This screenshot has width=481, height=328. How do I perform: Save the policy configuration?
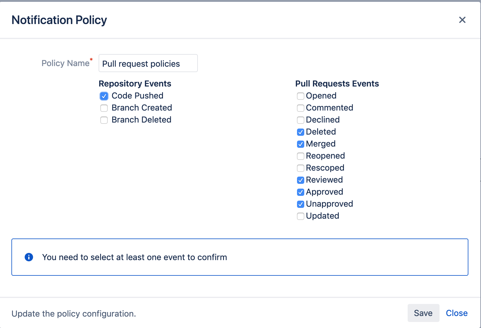point(423,313)
